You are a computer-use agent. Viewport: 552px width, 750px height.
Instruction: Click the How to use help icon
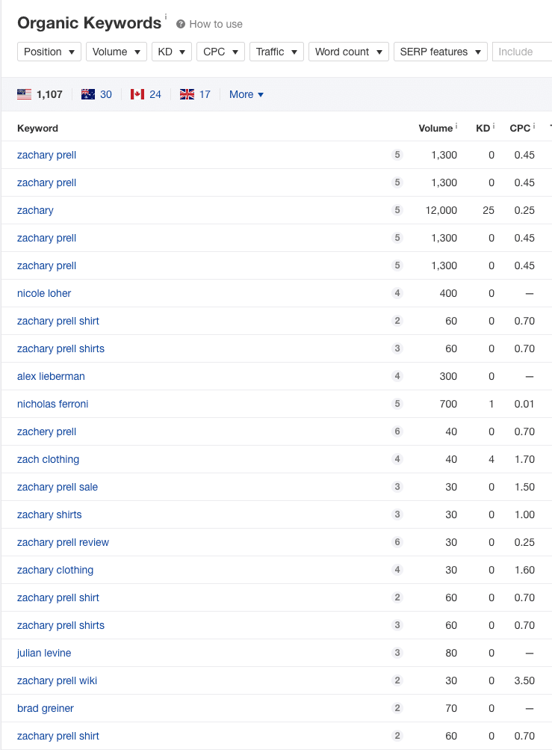coord(180,24)
